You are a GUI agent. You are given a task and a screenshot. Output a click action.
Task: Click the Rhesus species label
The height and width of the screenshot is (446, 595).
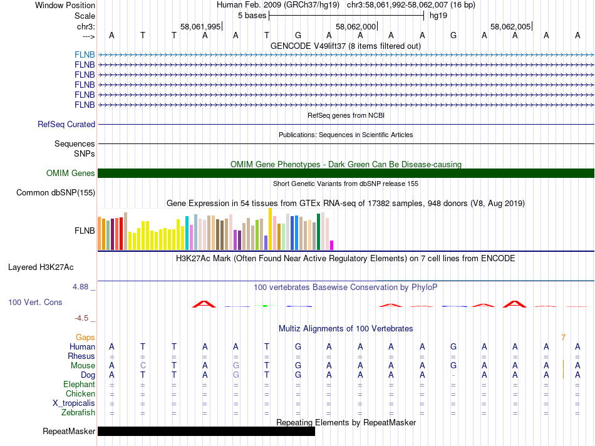coord(81,356)
